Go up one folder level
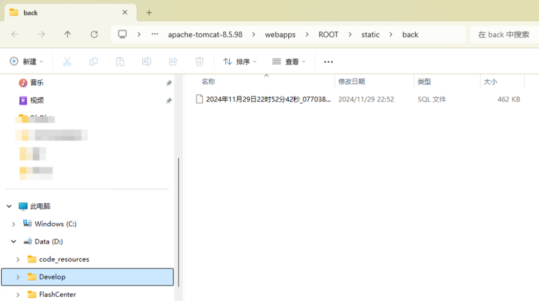The width and height of the screenshot is (539, 301). pos(68,34)
